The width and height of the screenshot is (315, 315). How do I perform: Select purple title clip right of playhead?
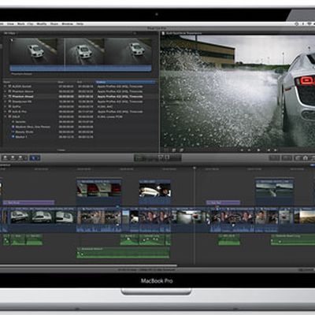tap(223, 202)
